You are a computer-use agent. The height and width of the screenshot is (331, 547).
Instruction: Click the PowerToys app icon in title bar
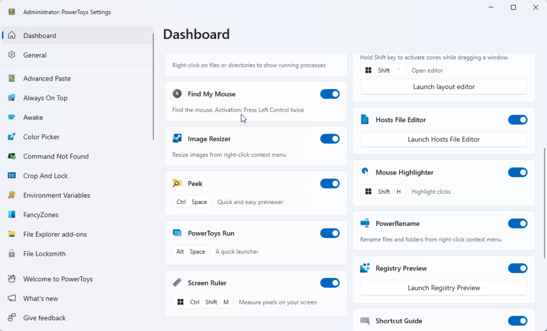[12, 12]
